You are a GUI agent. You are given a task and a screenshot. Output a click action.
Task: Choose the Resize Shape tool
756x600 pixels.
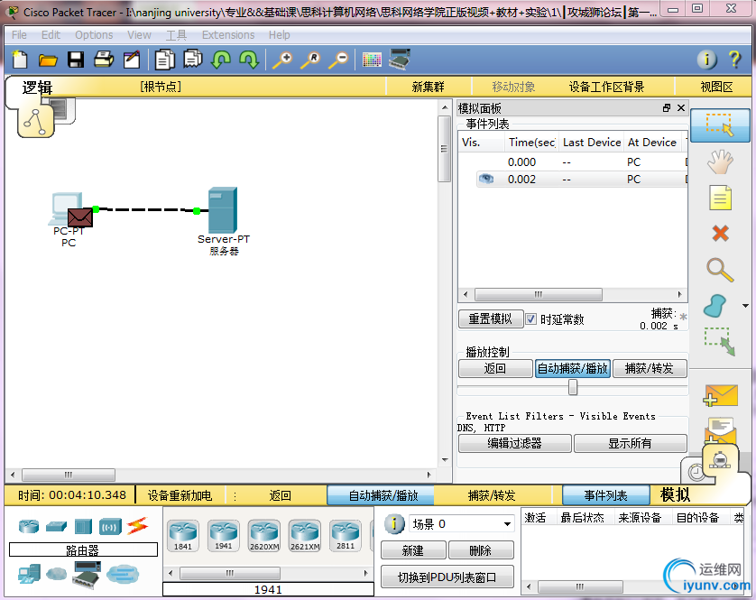(720, 341)
